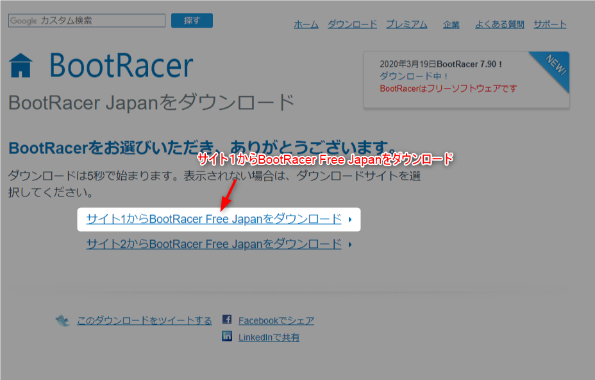Screen dimensions: 595x380
Task: Click the blue home icon beside BootRacer
Action: coord(21,65)
